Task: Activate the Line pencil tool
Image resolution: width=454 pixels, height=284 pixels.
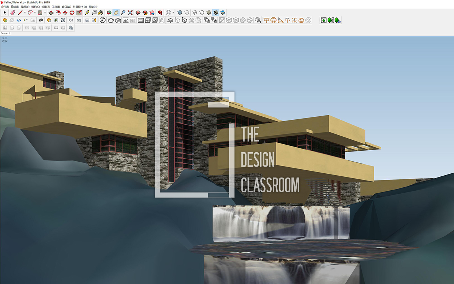Action: [x=20, y=12]
